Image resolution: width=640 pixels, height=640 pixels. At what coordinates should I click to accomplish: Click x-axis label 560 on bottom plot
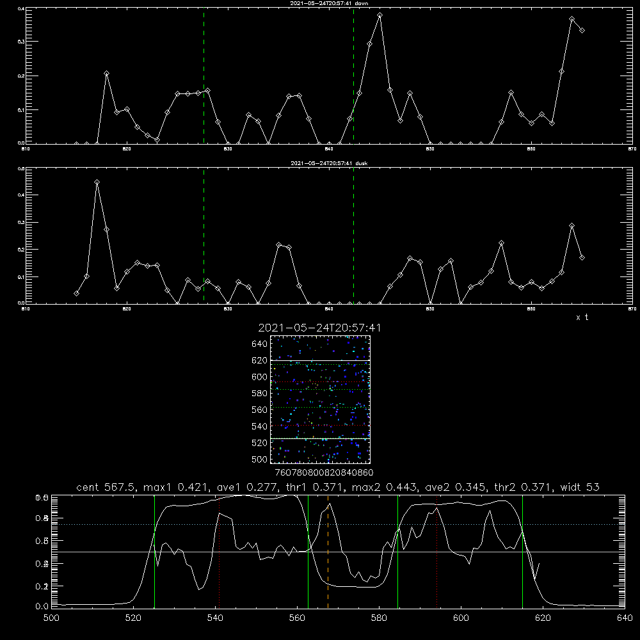coord(297,618)
